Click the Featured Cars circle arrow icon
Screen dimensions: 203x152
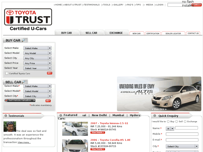point(61,115)
